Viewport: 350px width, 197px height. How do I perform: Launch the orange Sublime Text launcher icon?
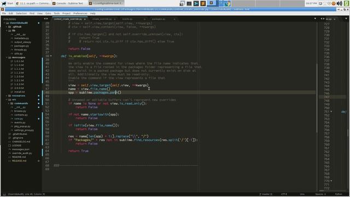click(203, 3)
